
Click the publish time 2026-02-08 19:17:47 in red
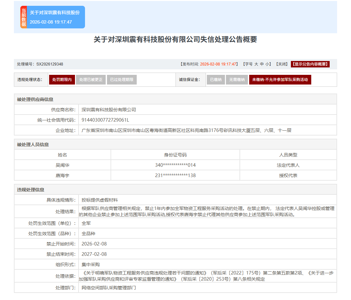click(x=218, y=64)
